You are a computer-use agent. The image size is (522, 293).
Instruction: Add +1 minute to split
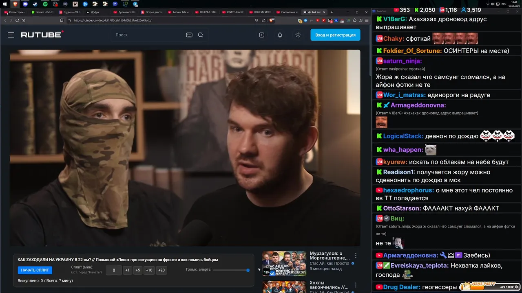click(x=127, y=270)
